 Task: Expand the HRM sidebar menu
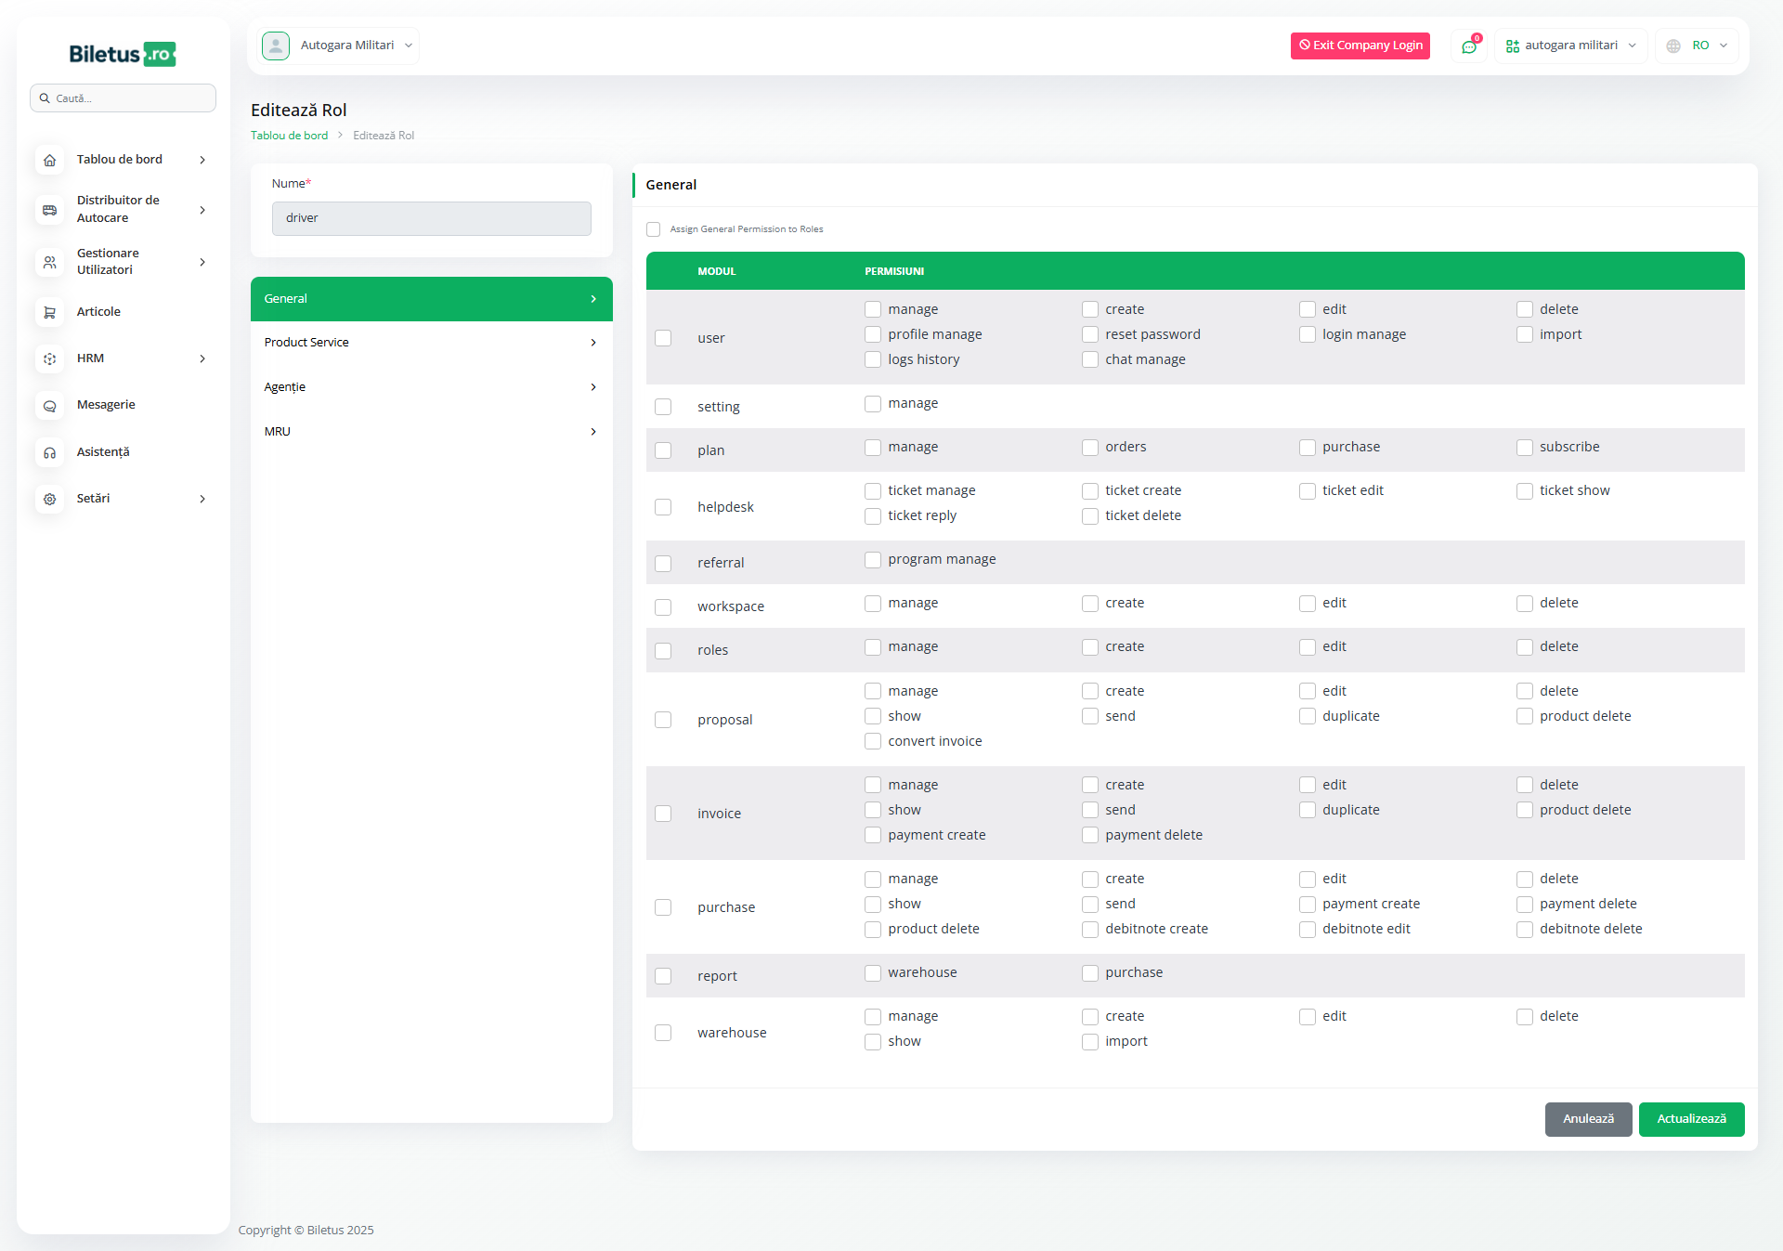click(x=121, y=358)
